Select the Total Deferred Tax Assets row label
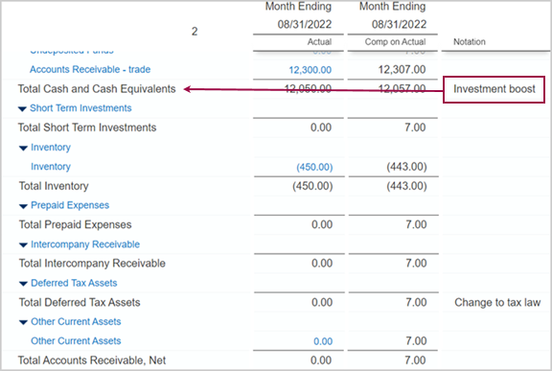Viewport: 552px width, 371px height. [80, 302]
